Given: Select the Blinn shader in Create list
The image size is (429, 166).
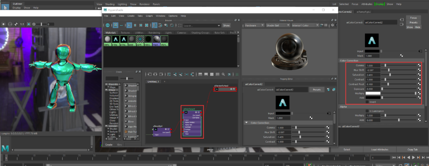Looking at the screenshot, I should [131, 122].
